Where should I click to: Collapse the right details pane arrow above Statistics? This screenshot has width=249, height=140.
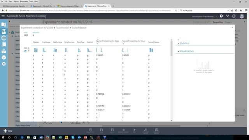[x=178, y=40]
